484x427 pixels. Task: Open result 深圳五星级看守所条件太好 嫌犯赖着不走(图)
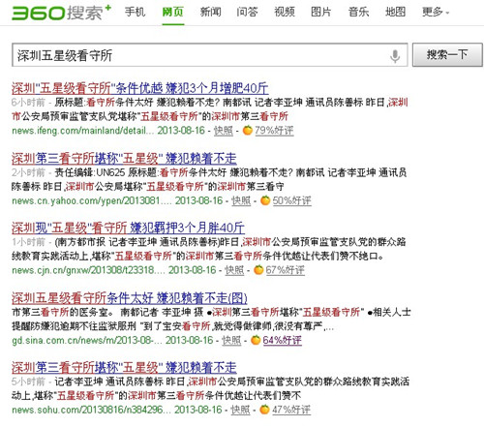click(130, 298)
